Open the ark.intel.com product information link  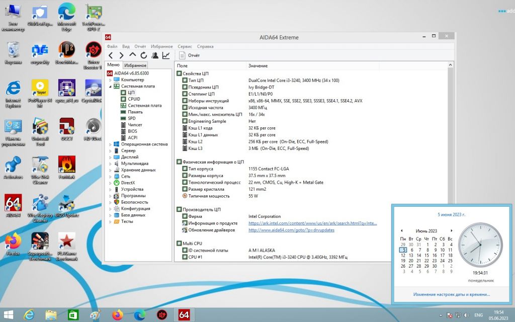click(x=313, y=223)
